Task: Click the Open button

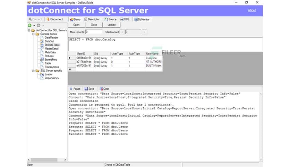Action: point(76,24)
